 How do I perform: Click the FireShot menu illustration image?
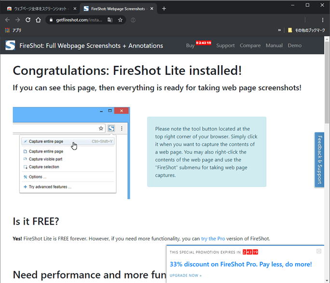pyautogui.click(x=71, y=153)
